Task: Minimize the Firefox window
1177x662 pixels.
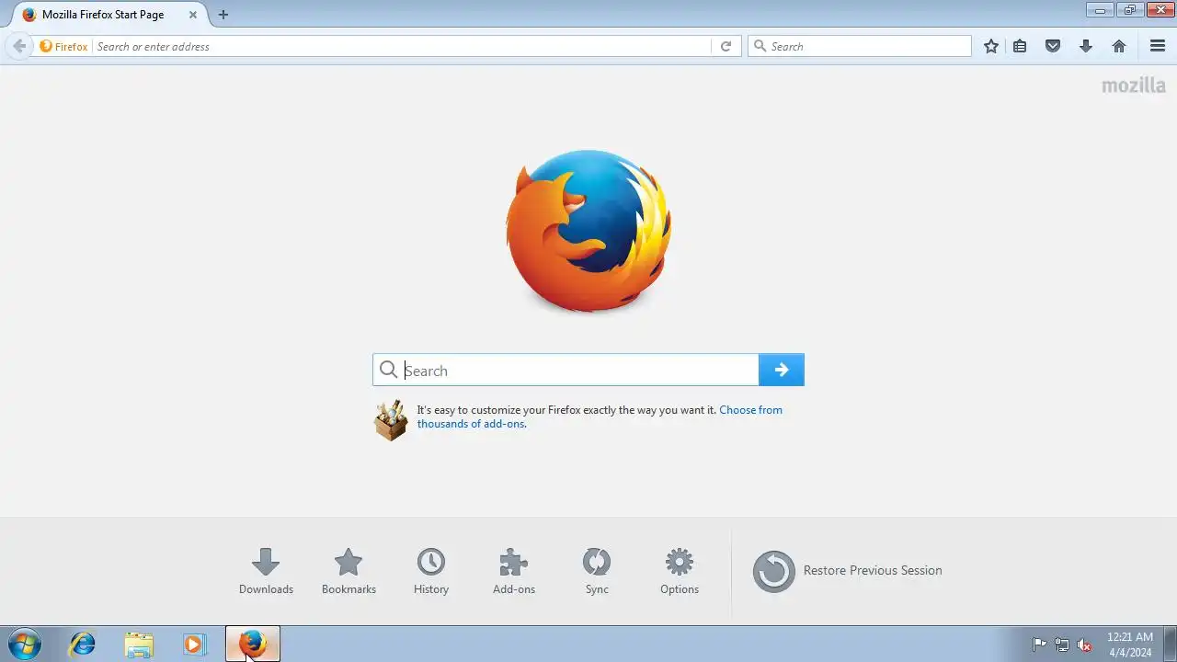Action: click(1100, 9)
